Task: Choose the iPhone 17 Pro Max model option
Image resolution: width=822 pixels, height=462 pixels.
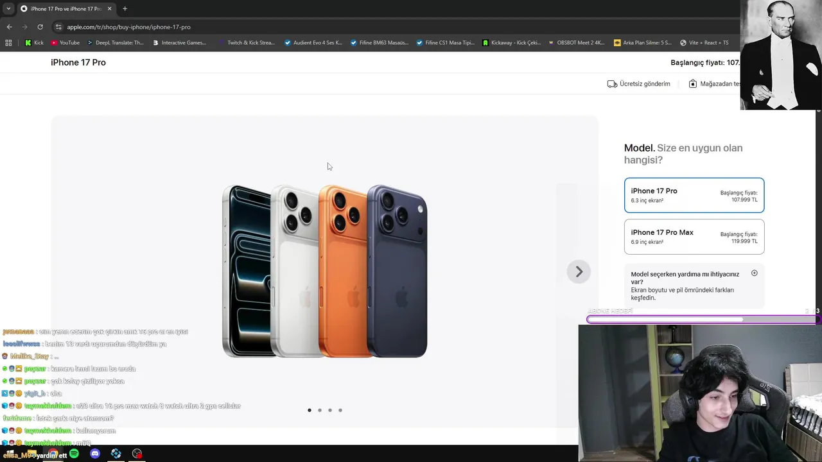Action: click(x=694, y=237)
